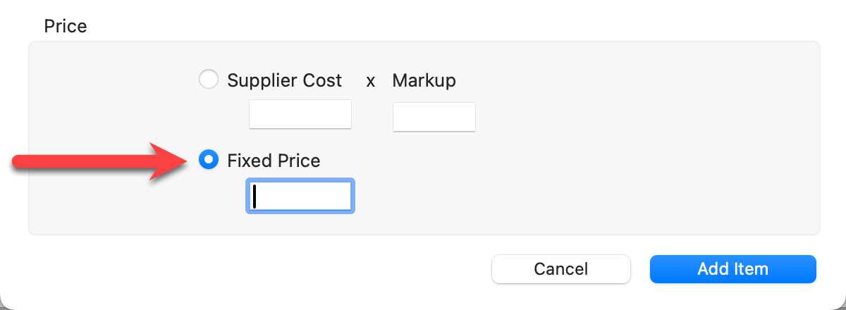Click the "Price" section heading
The image size is (846, 310).
tap(66, 27)
